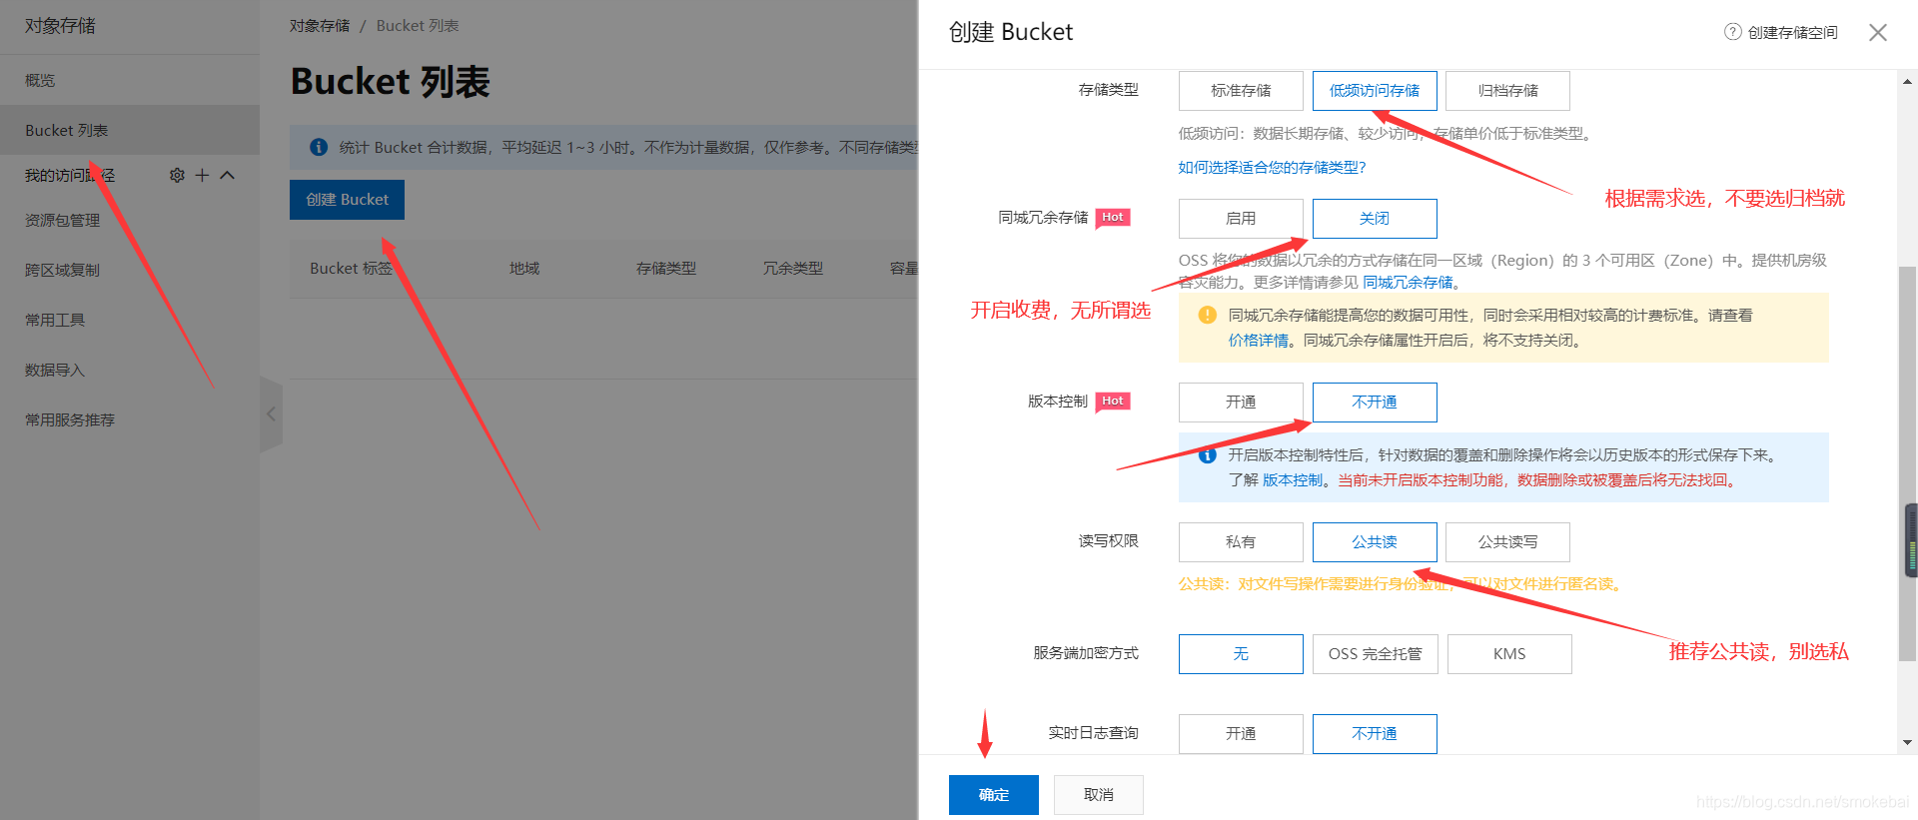Set 读写权限 to 私有
The height and width of the screenshot is (820, 1918).
(1241, 542)
